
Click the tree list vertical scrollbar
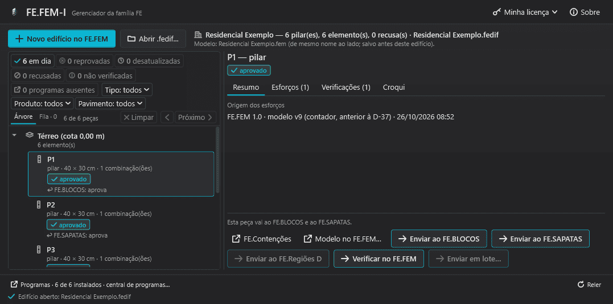pyautogui.click(x=218, y=160)
